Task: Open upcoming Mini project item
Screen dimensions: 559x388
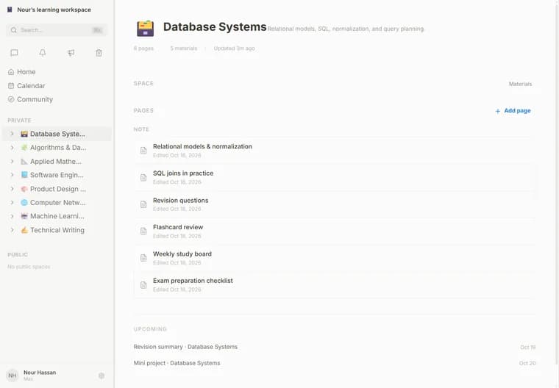Action: pyautogui.click(x=335, y=363)
